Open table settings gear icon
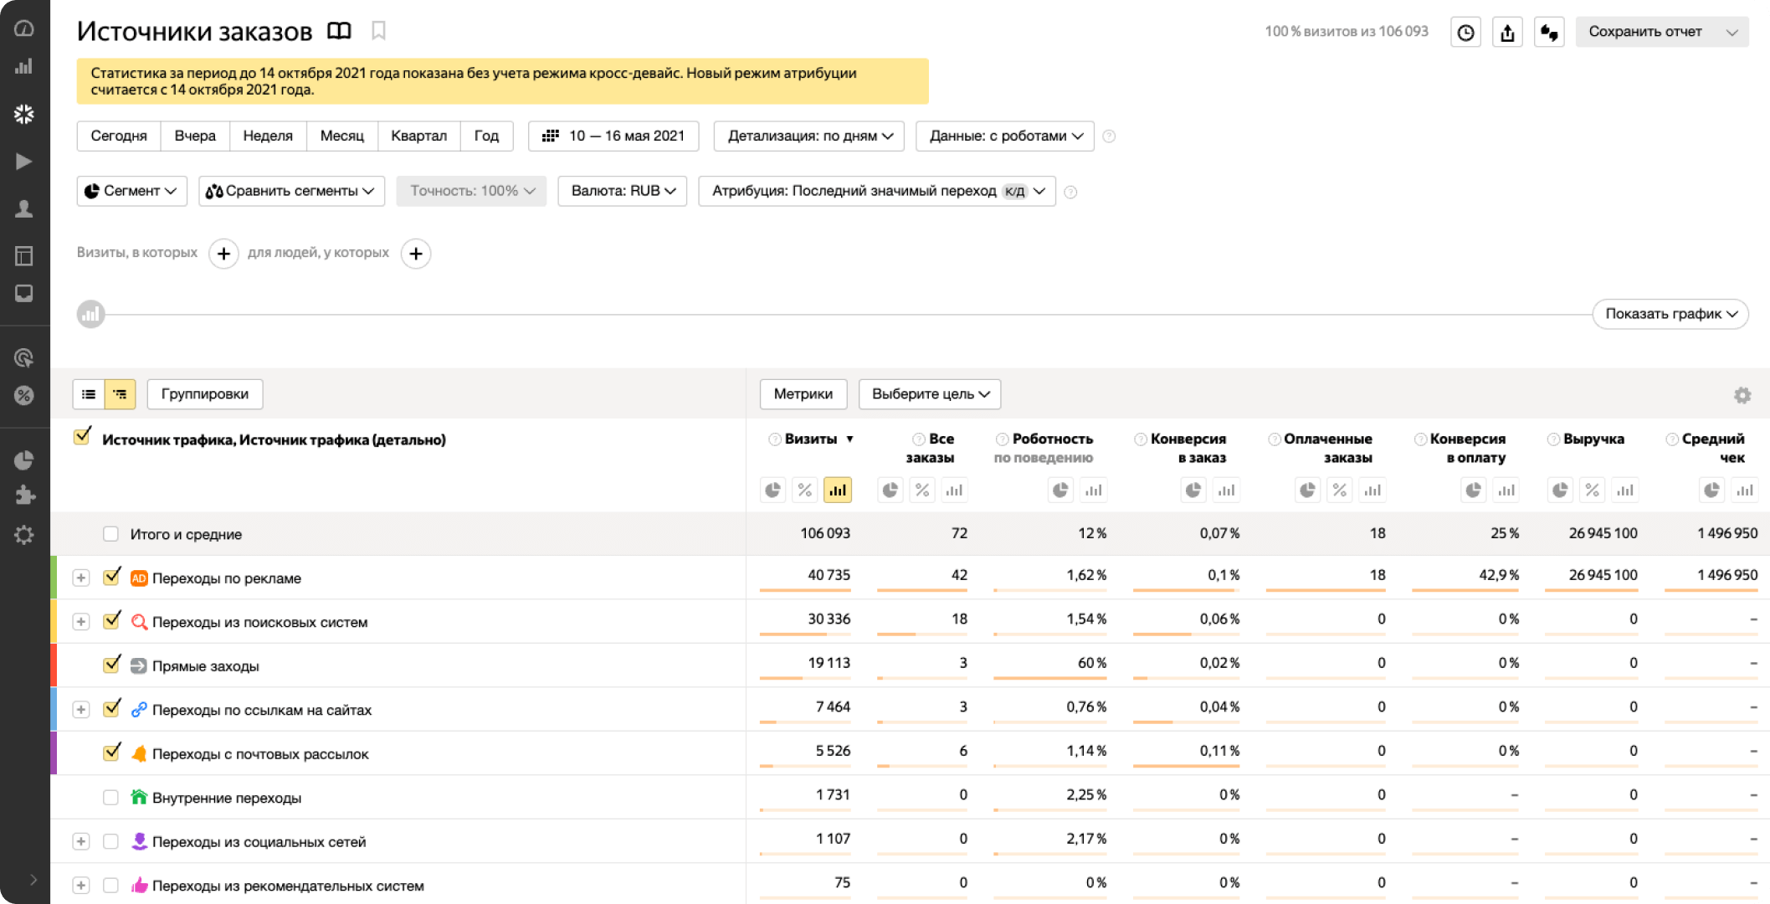The width and height of the screenshot is (1770, 904). (1742, 395)
